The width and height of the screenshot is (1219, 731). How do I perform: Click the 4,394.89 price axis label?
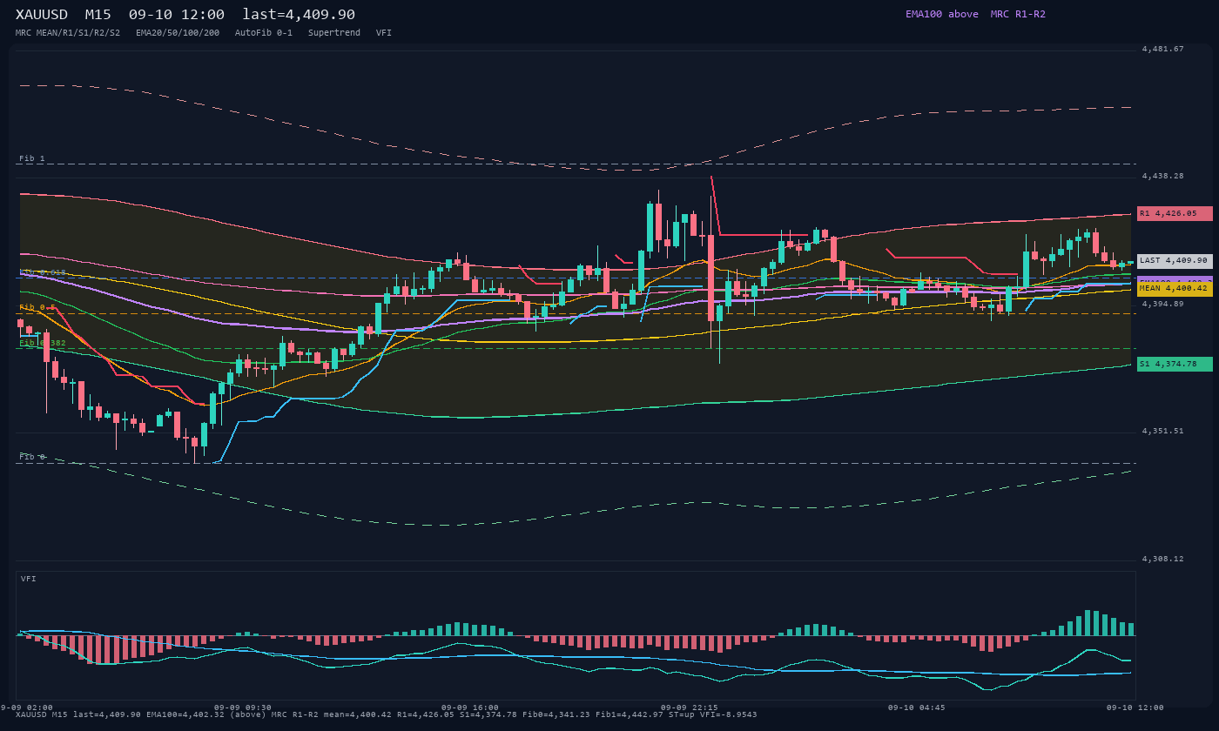tap(1163, 304)
